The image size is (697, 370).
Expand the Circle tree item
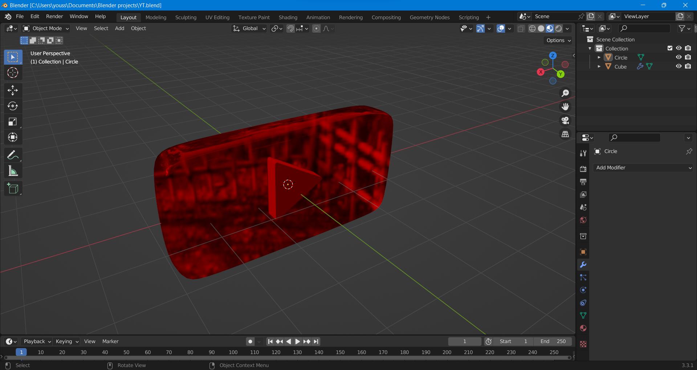pos(599,57)
